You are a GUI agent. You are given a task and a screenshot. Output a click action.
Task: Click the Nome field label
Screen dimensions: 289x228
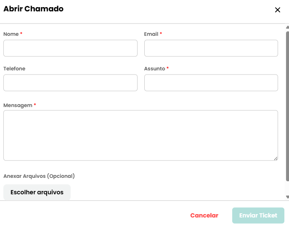click(11, 34)
